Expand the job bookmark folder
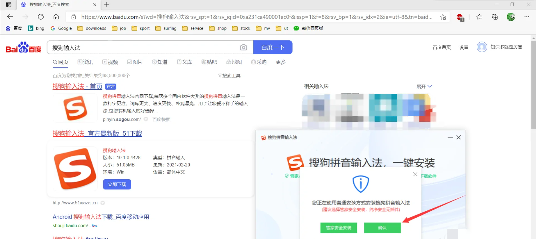Viewport: 536px width, 239px height. coord(119,28)
